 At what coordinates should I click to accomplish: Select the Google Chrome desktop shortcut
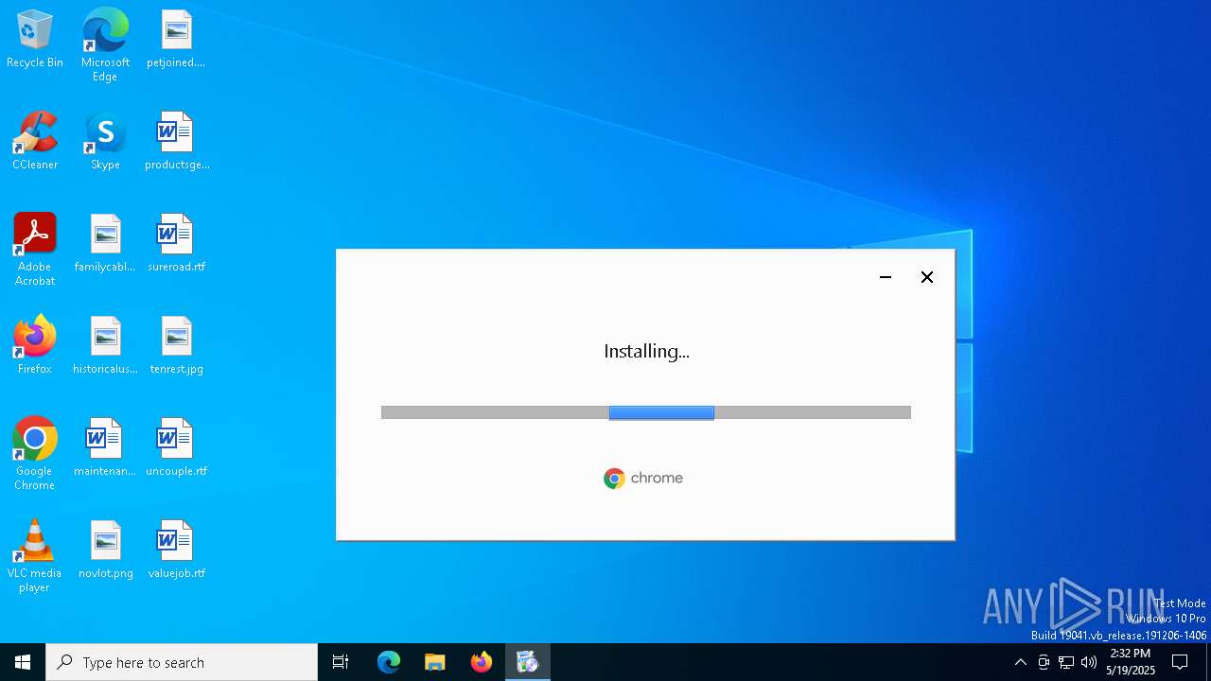(x=35, y=454)
